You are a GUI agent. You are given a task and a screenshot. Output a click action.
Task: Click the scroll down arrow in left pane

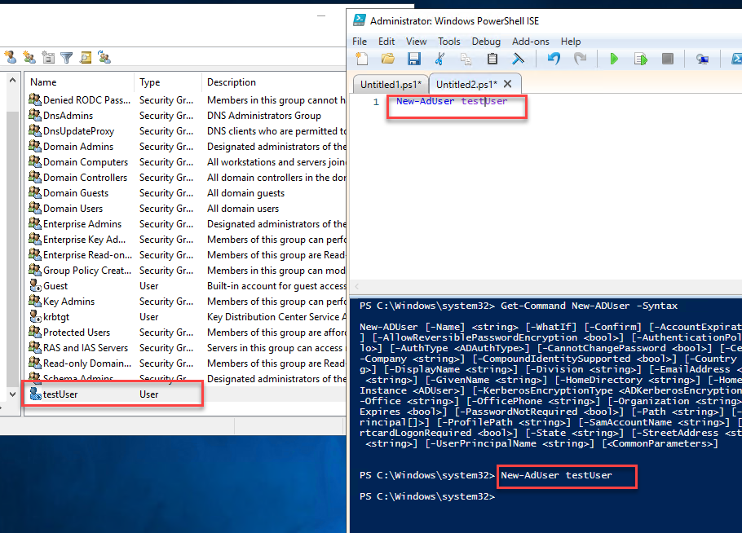click(11, 394)
